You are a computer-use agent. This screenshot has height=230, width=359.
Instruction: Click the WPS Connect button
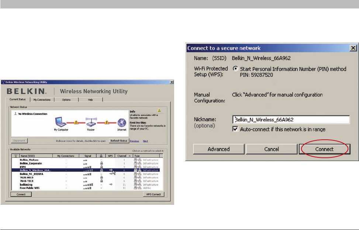153,194
